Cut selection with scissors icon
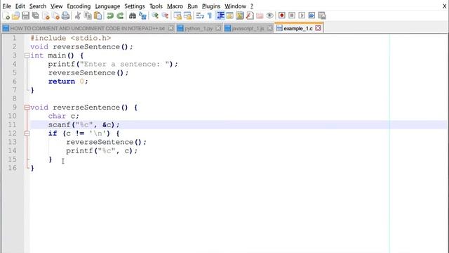449x253 pixels. point(78,15)
